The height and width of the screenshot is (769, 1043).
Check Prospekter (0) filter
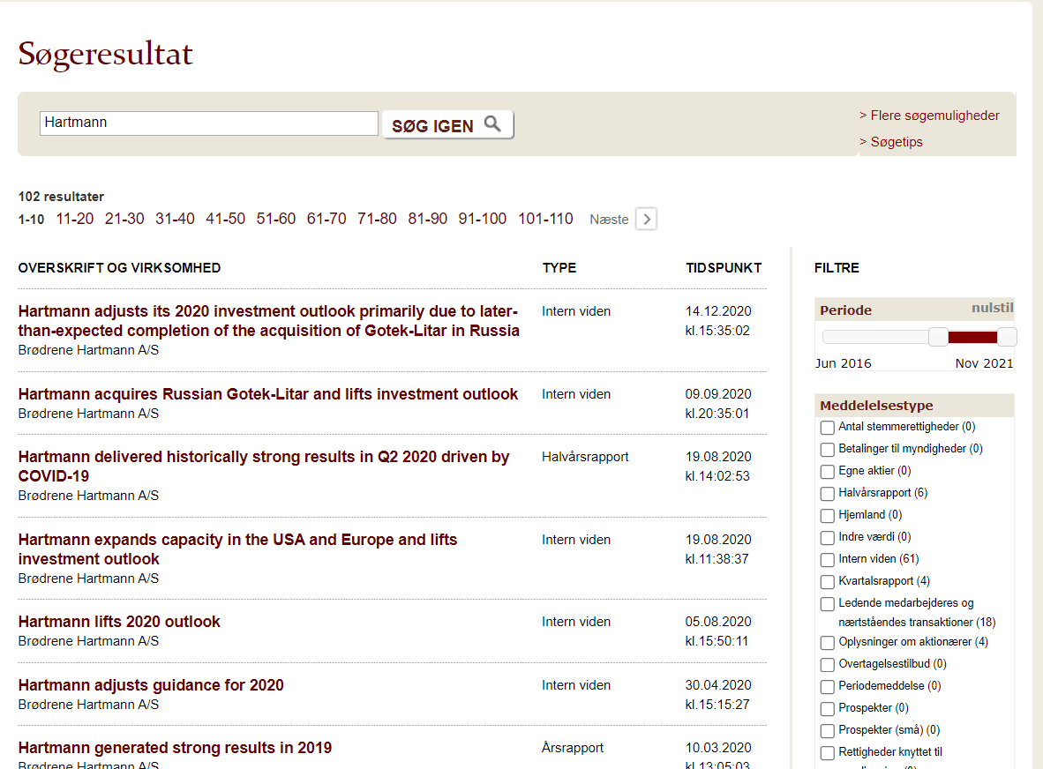click(x=828, y=708)
